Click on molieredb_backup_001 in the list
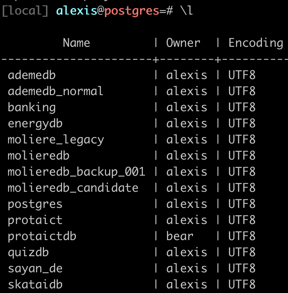Viewport: 288px width, 293px height. (77, 172)
